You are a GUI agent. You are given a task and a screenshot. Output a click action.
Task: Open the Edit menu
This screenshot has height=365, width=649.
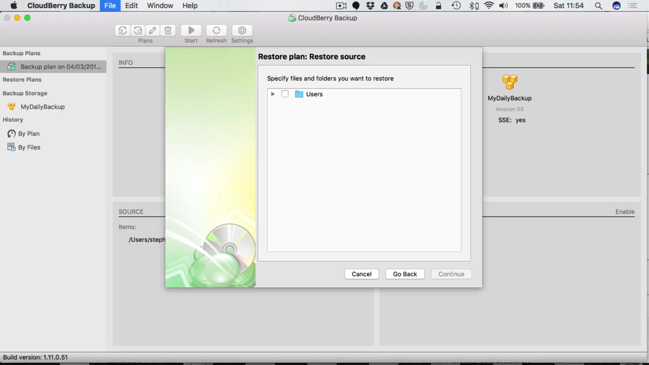coord(131,6)
